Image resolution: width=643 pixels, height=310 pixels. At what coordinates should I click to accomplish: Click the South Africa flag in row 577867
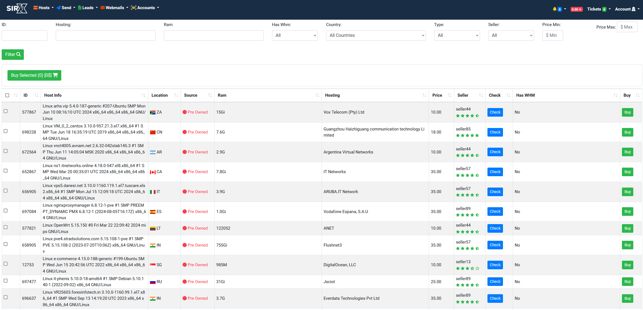click(x=153, y=112)
